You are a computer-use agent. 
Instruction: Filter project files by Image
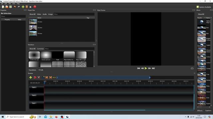tap(50, 14)
